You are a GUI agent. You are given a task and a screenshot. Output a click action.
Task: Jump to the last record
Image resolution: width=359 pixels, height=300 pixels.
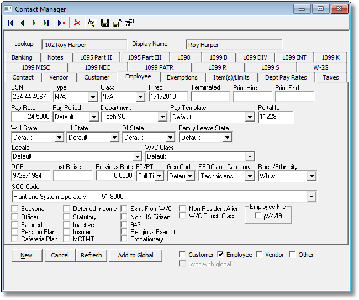click(x=46, y=23)
